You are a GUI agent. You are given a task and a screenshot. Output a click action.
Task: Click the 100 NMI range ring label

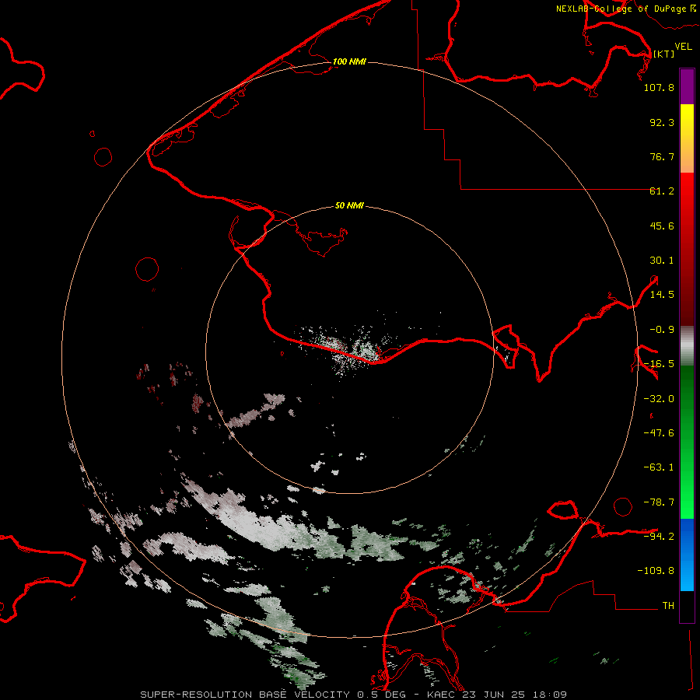click(x=349, y=61)
